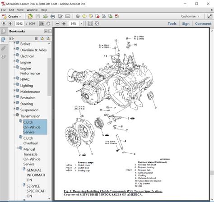Open the zoom percentage dropdown
This screenshot has width=214, height=202.
click(81, 23)
